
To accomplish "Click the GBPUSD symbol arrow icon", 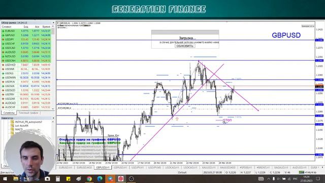I will (3, 35).
